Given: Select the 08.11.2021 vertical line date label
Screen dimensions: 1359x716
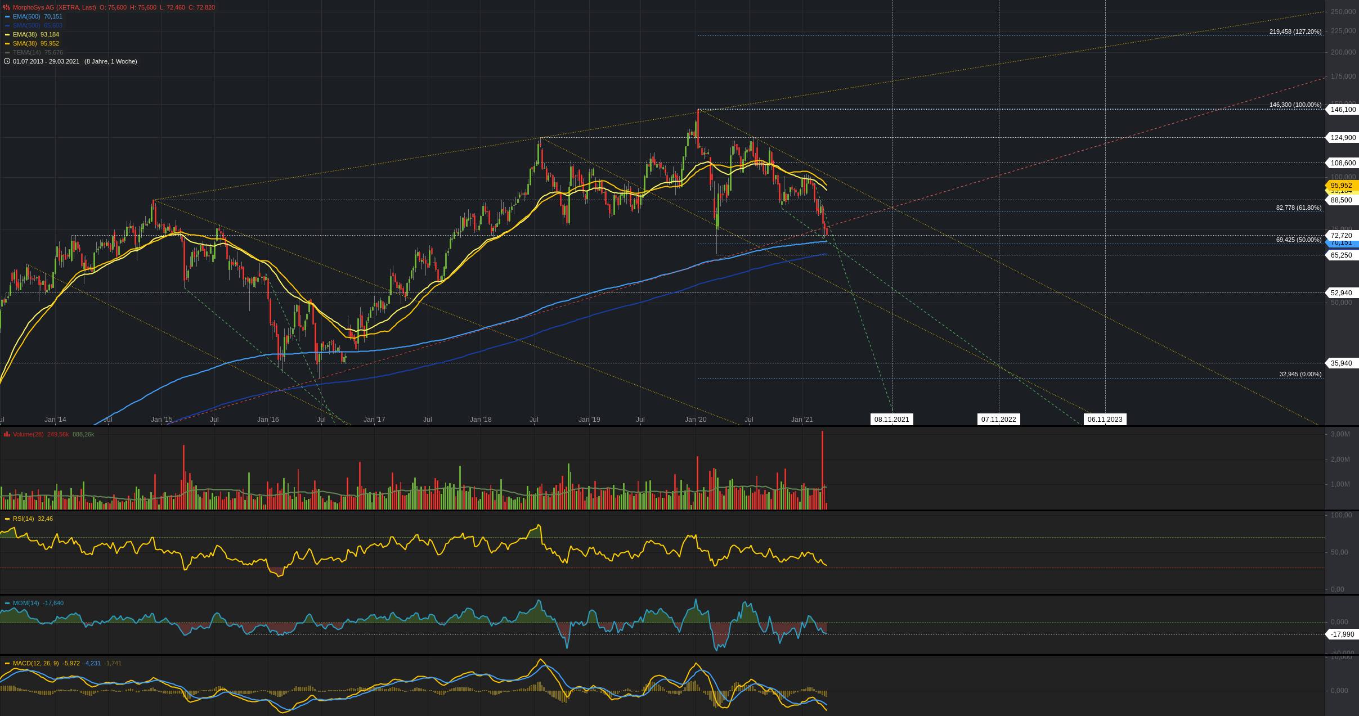Looking at the screenshot, I should [x=891, y=419].
